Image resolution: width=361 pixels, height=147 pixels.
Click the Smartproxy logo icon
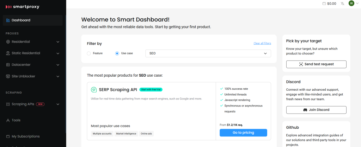(8, 6)
